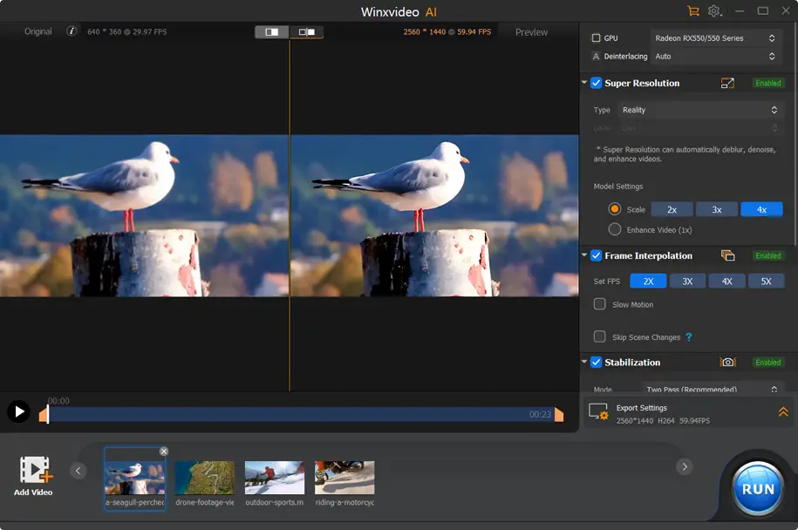Click the Export Settings monitor icon
798x530 pixels.
598,411
